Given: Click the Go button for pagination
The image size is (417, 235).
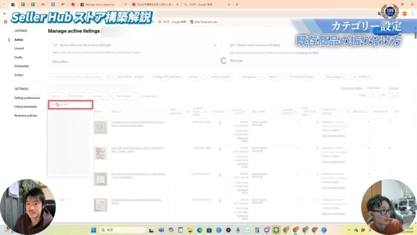Looking at the screenshot, I should 394,95.
